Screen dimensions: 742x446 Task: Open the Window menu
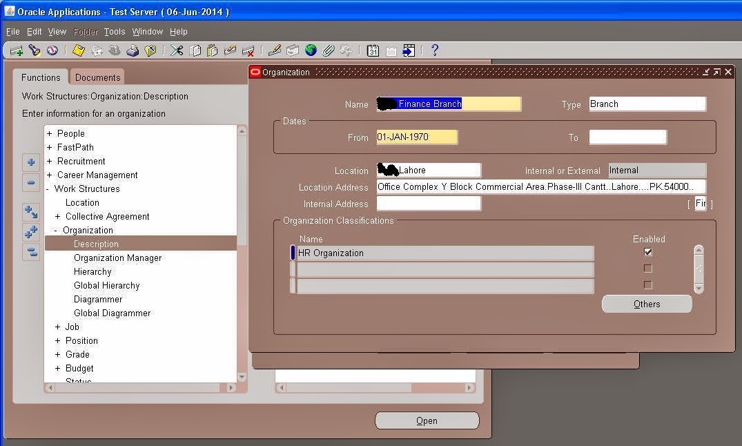pyautogui.click(x=148, y=32)
